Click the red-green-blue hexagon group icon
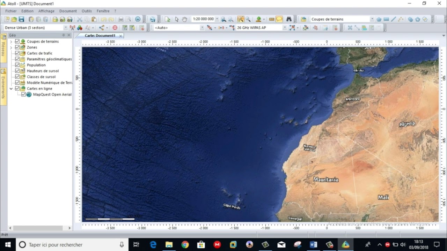447x251 pixels. [80, 28]
